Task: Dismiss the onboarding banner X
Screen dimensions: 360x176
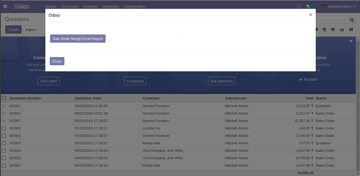Action: tap(351, 41)
